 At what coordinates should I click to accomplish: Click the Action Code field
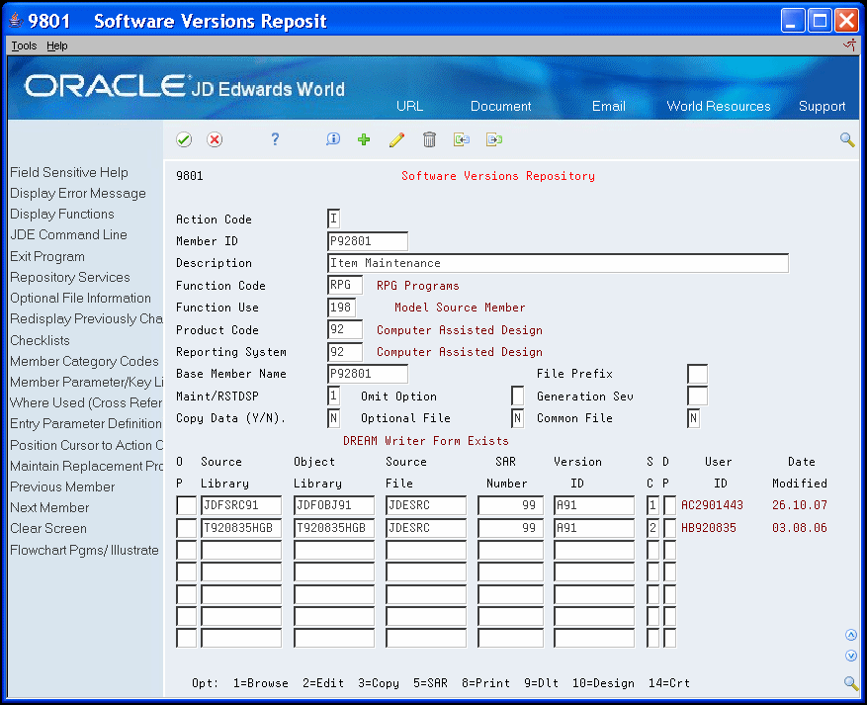click(333, 219)
